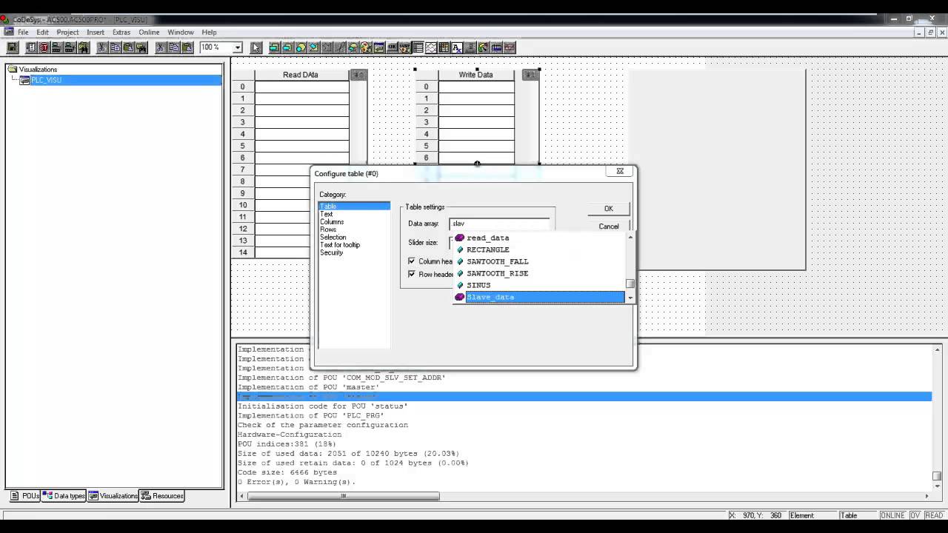Choose the Polygon drawing tool
Image resolution: width=948 pixels, height=533 pixels.
click(314, 47)
